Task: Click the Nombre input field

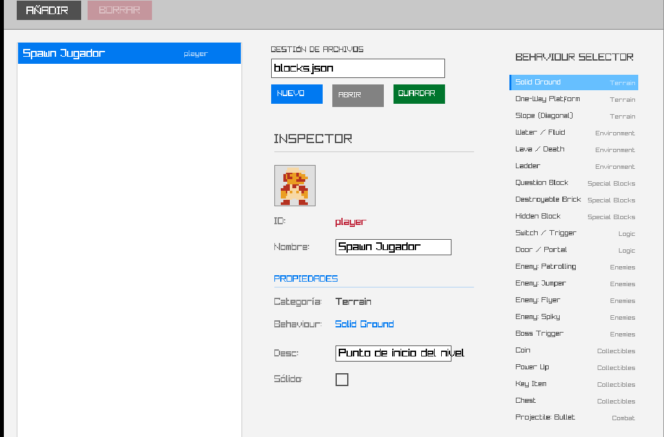Action: point(393,247)
